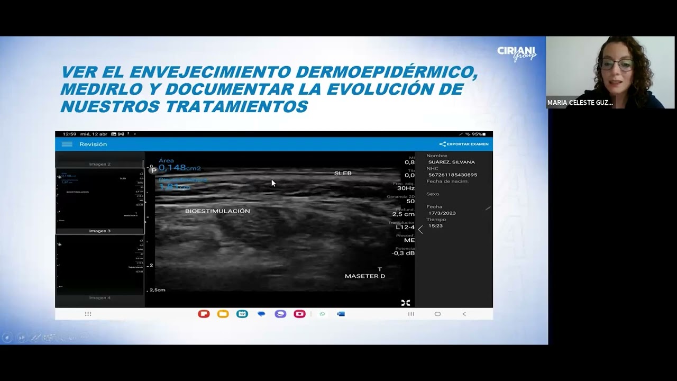This screenshot has width=677, height=381.
Task: Open the Word app icon
Action: 341,314
